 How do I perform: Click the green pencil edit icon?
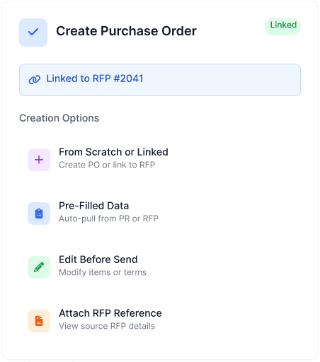[39, 267]
